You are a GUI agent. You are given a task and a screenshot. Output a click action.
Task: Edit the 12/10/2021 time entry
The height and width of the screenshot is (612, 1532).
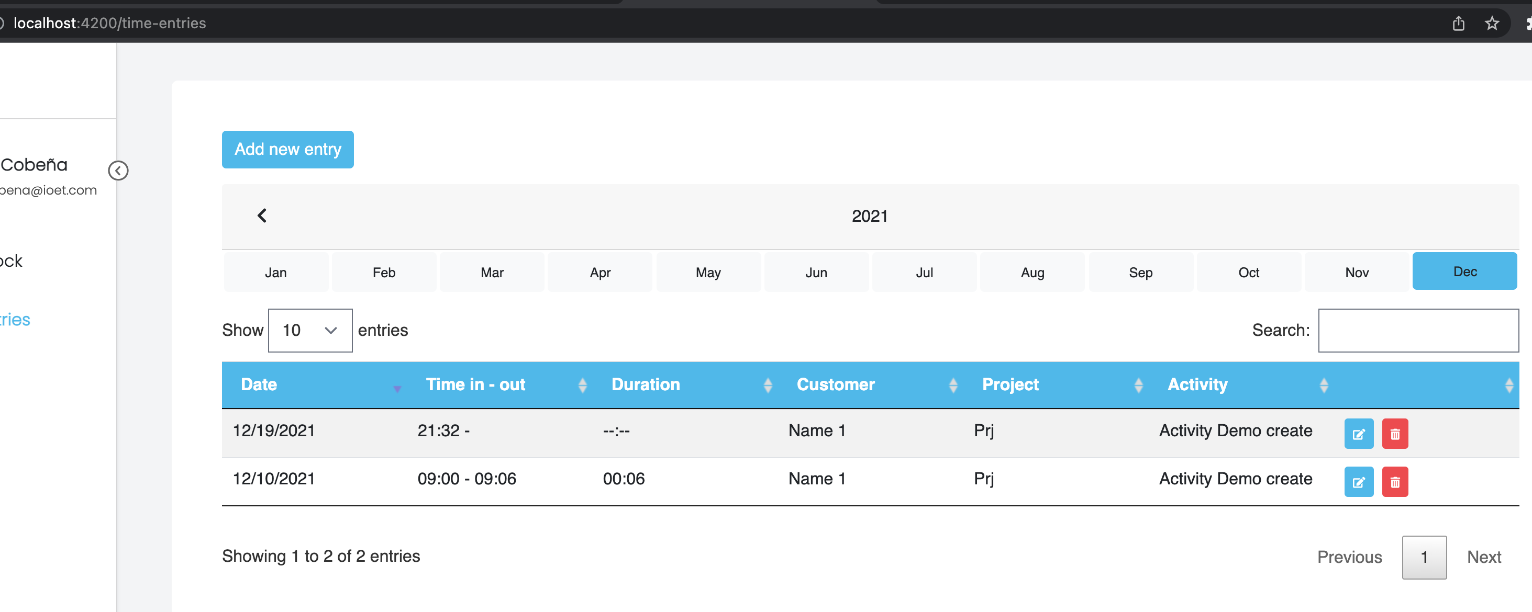click(1358, 481)
